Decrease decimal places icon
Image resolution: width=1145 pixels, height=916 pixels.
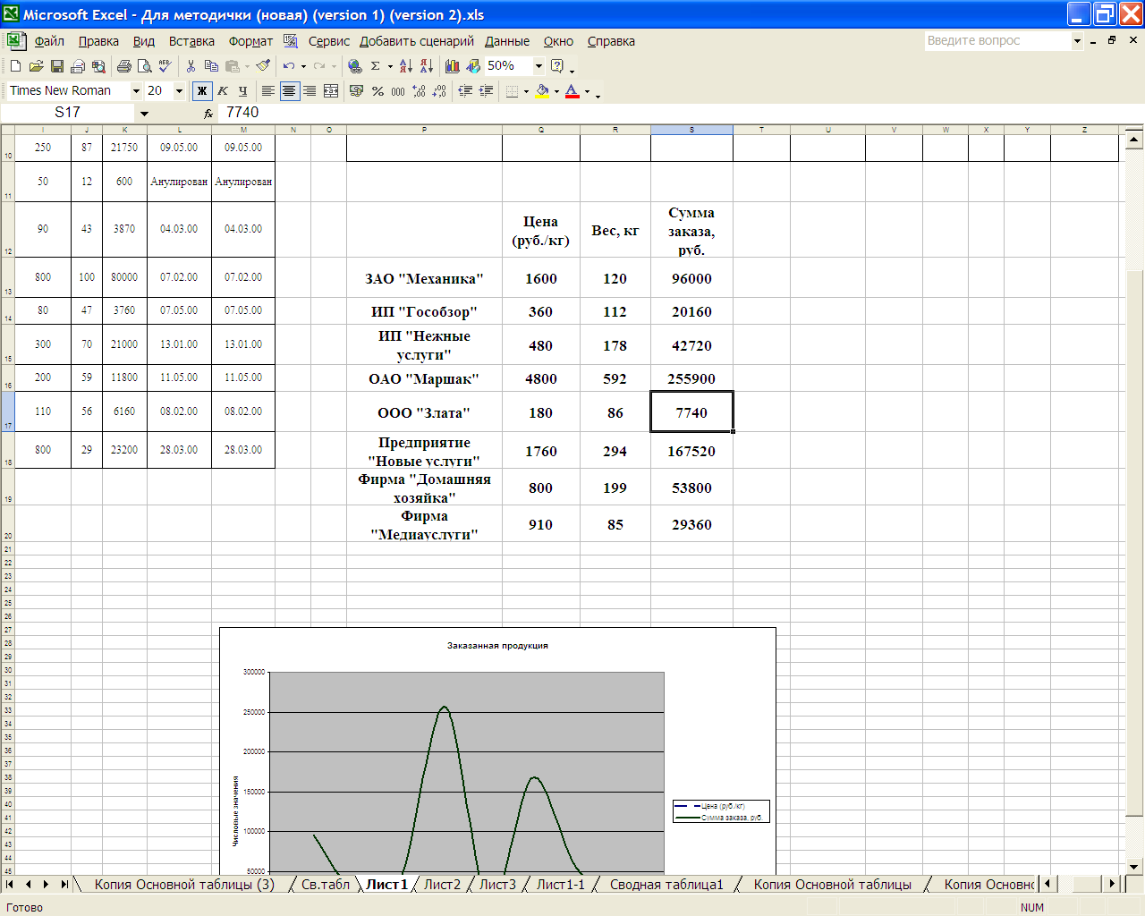(x=439, y=90)
